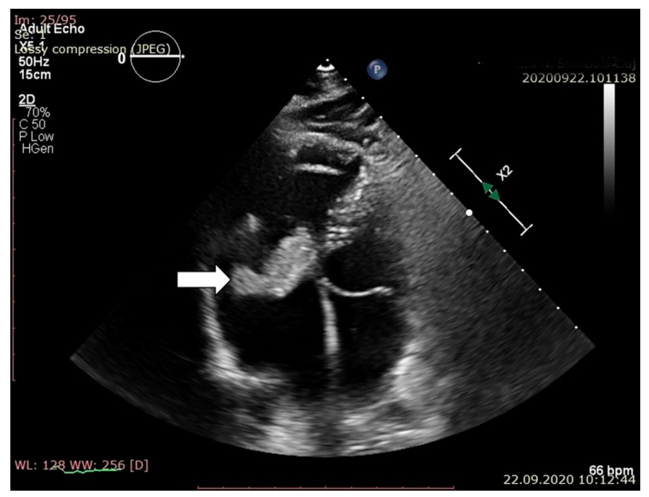The image size is (649, 497).
Task: Click the X2 magnification label
Action: click(x=505, y=173)
